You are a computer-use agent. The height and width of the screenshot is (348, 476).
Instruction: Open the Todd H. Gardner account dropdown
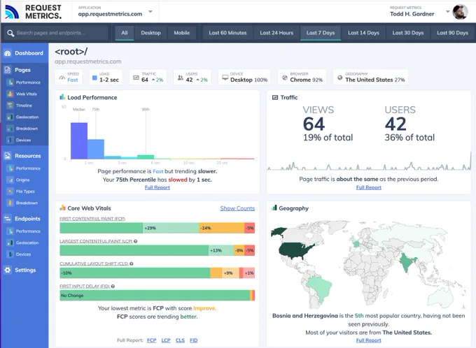click(447, 12)
